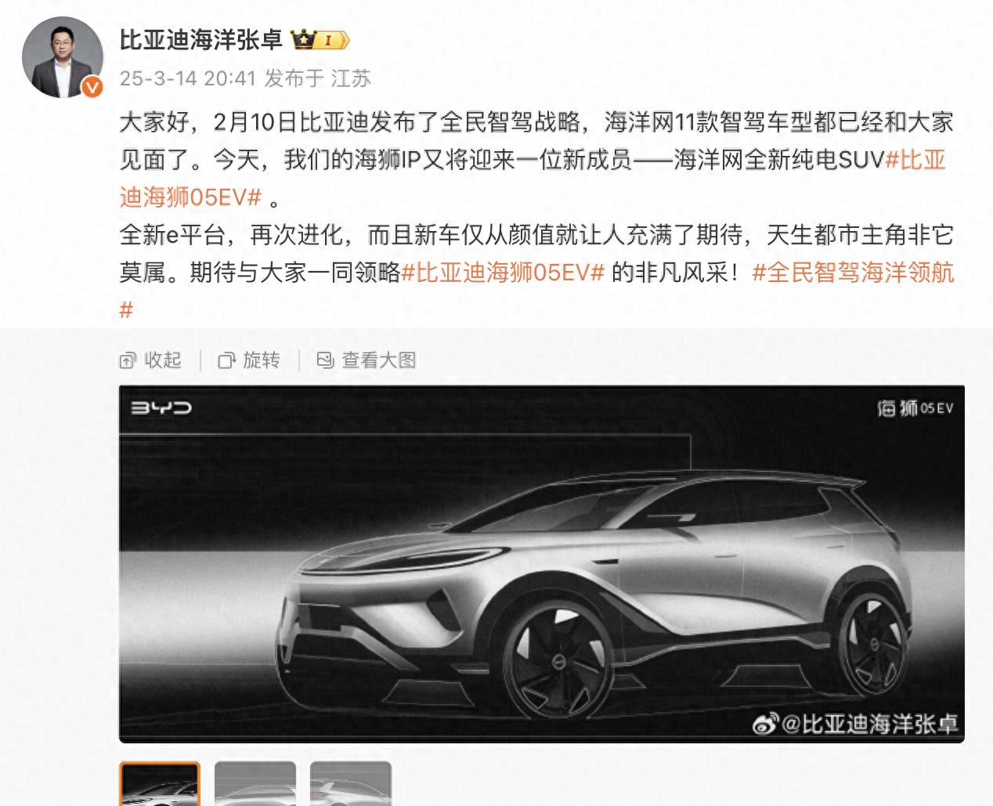Click the @比亚迪海洋张卓 watermark text
Screen dimensions: 993x806
[x=869, y=723]
